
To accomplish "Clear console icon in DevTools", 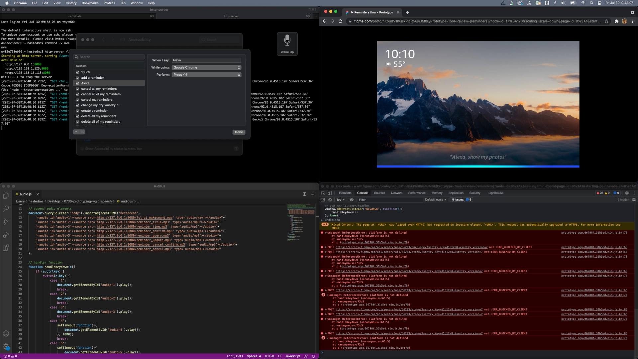I will pos(330,200).
